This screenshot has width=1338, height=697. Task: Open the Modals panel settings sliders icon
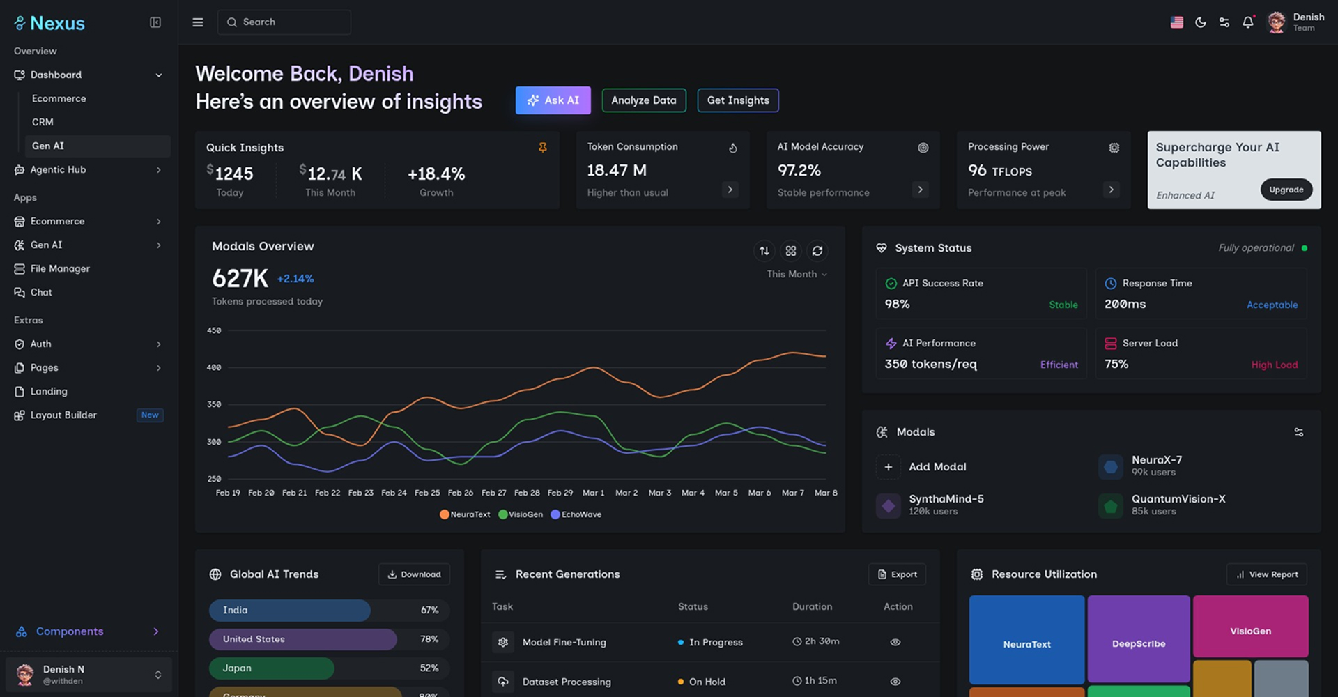[1298, 432]
